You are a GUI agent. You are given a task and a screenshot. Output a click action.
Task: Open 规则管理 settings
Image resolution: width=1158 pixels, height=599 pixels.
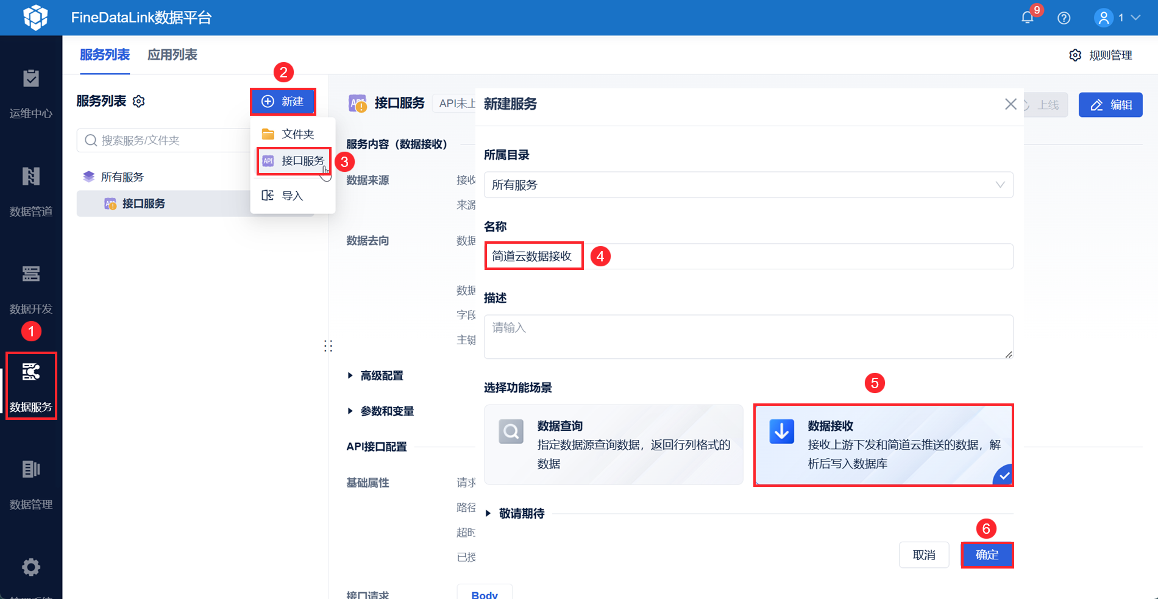1101,55
